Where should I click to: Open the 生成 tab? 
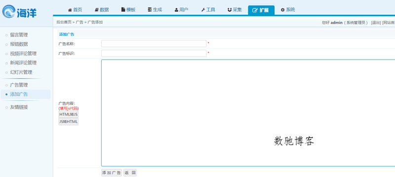pos(155,10)
